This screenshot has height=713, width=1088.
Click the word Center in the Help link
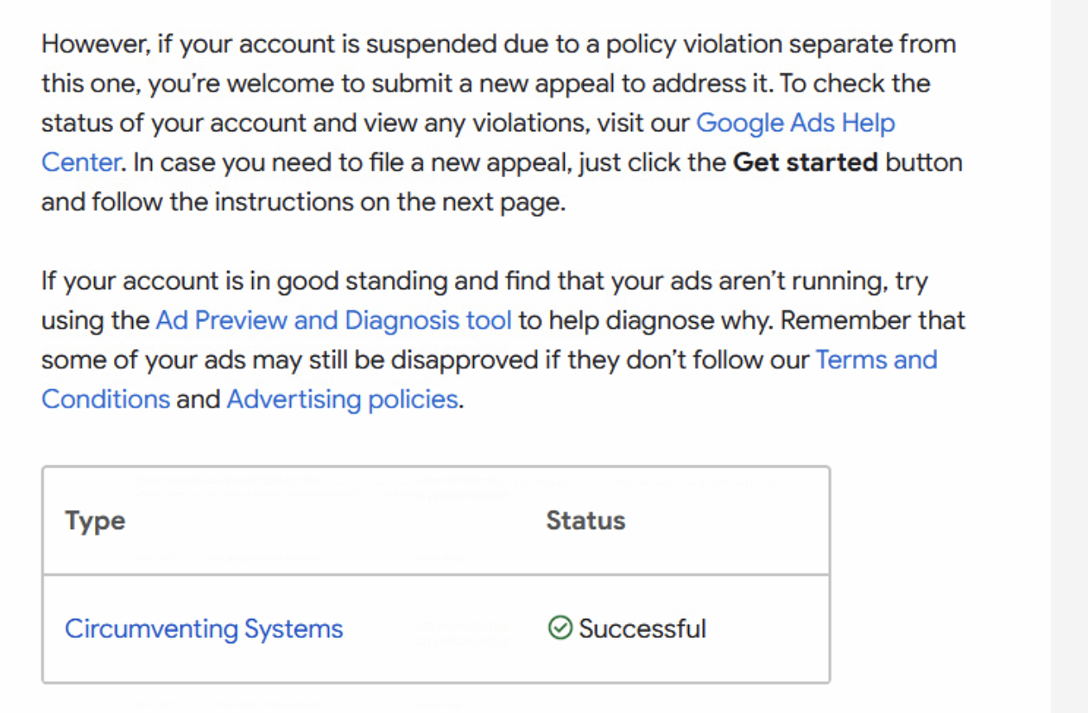pyautogui.click(x=80, y=162)
